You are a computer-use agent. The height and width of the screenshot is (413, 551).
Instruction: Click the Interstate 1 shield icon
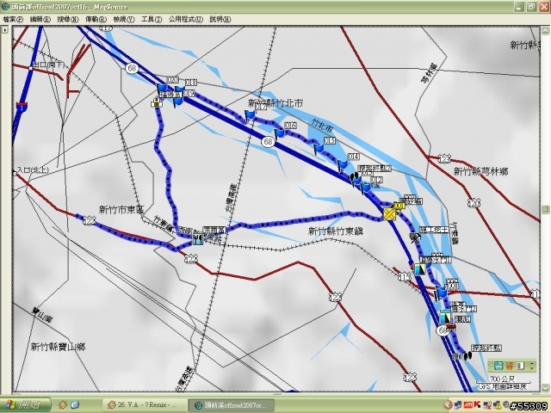(22, 106)
